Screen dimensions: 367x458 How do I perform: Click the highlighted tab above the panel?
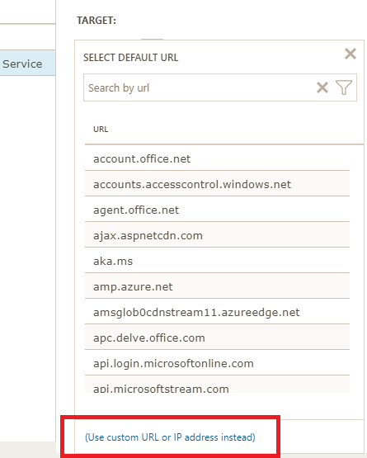pos(152,39)
